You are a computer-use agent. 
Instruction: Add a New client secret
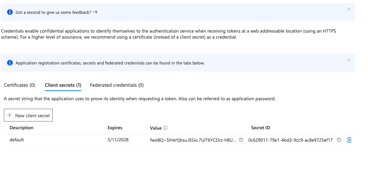28,115
